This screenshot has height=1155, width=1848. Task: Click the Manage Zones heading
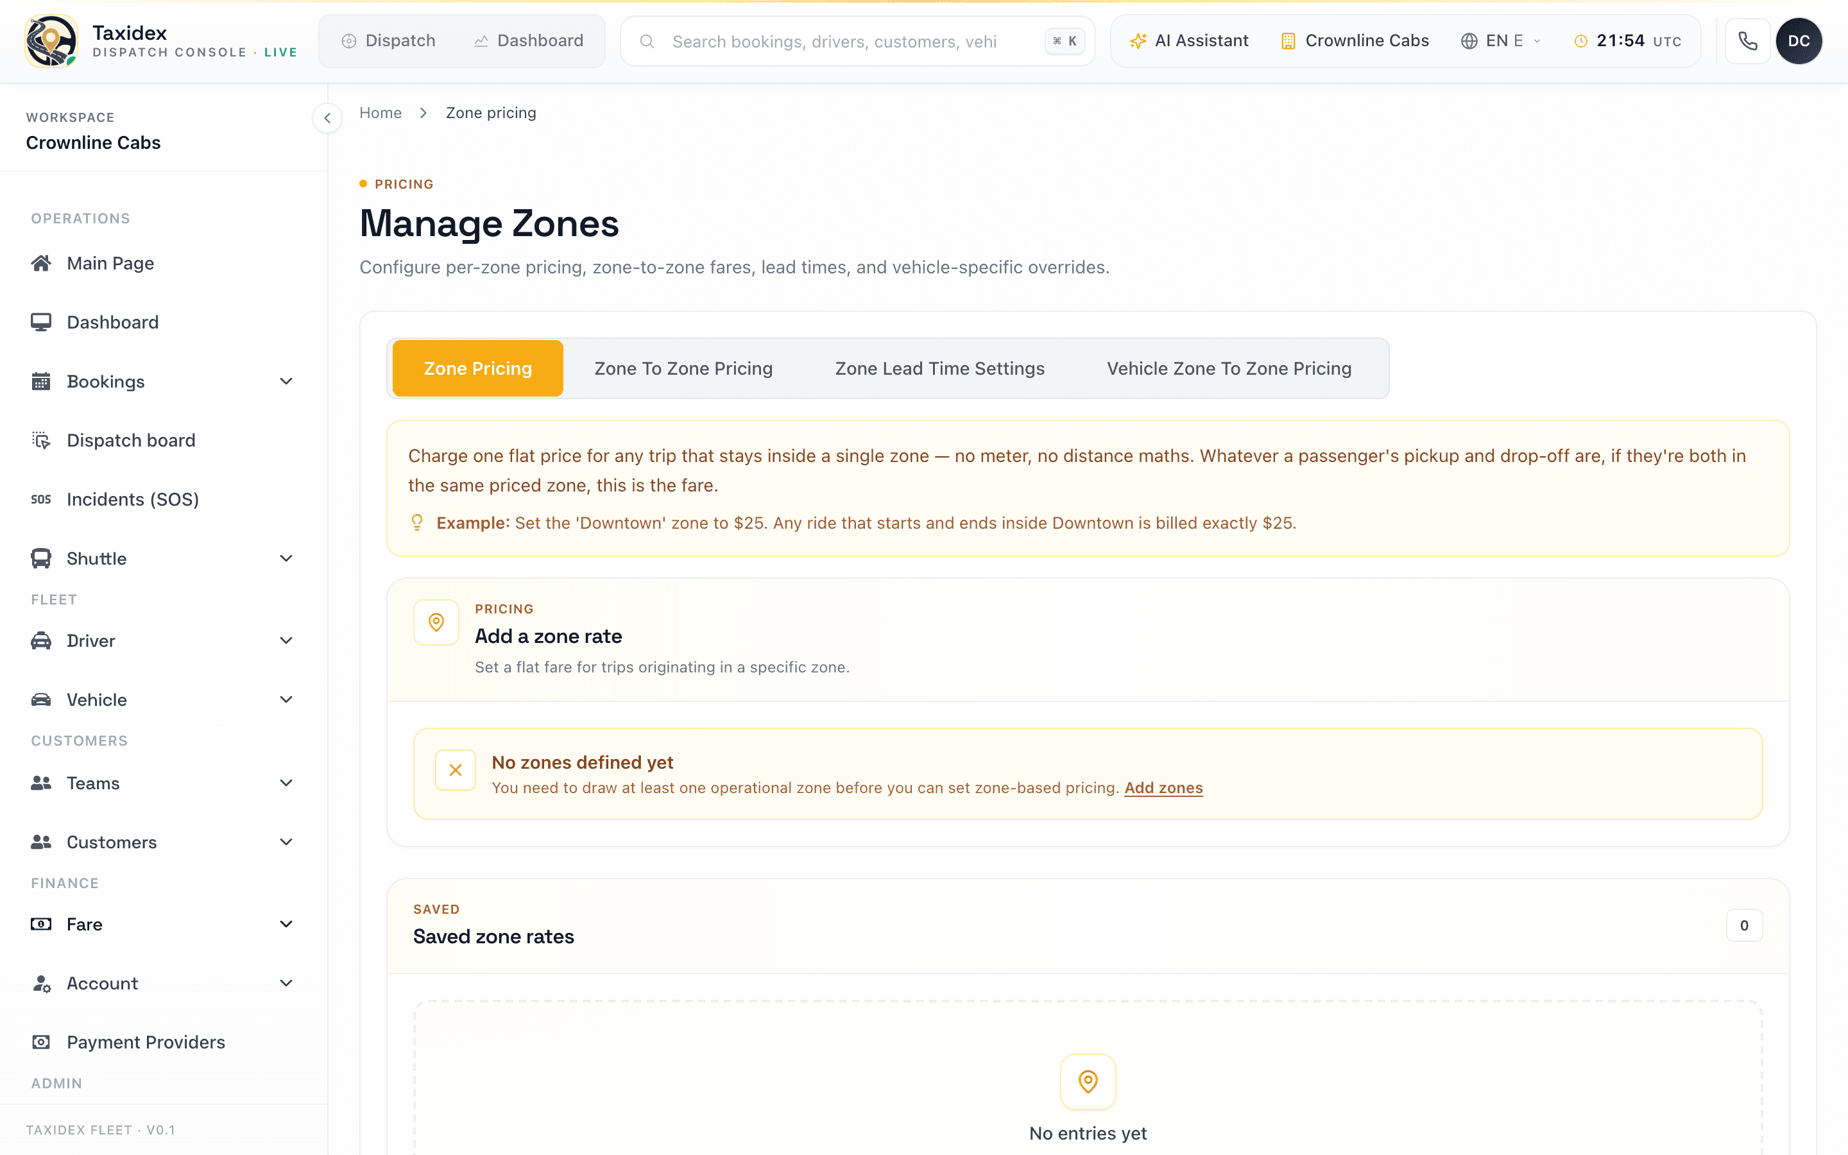(x=489, y=223)
